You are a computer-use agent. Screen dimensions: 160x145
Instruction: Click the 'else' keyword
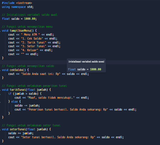14,101
